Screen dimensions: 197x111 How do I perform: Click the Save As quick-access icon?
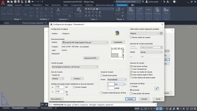(18, 2)
